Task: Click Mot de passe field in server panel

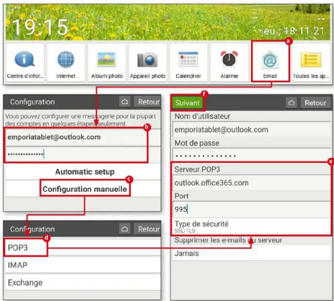Action: coord(251,156)
